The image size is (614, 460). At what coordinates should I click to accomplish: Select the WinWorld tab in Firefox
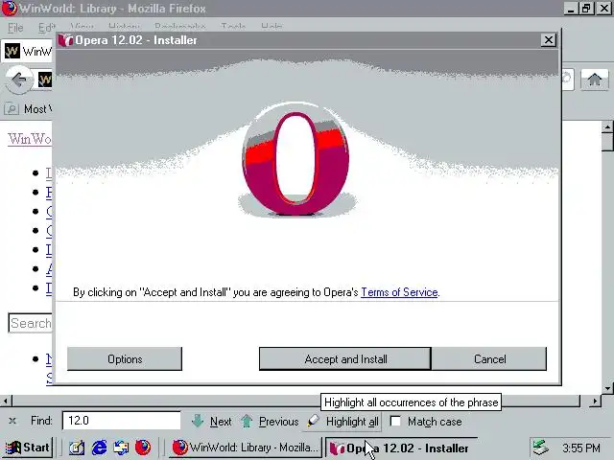28,51
